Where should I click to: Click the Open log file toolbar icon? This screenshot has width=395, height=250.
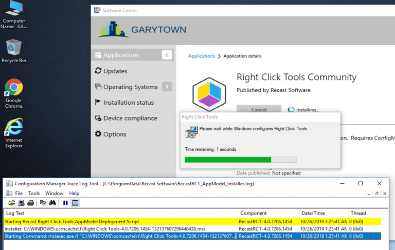pos(12,203)
